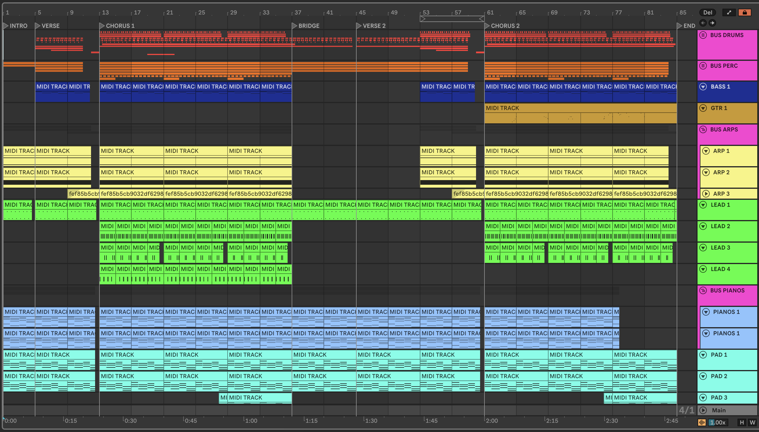Jump to the CHORUS 1 locator

102,26
